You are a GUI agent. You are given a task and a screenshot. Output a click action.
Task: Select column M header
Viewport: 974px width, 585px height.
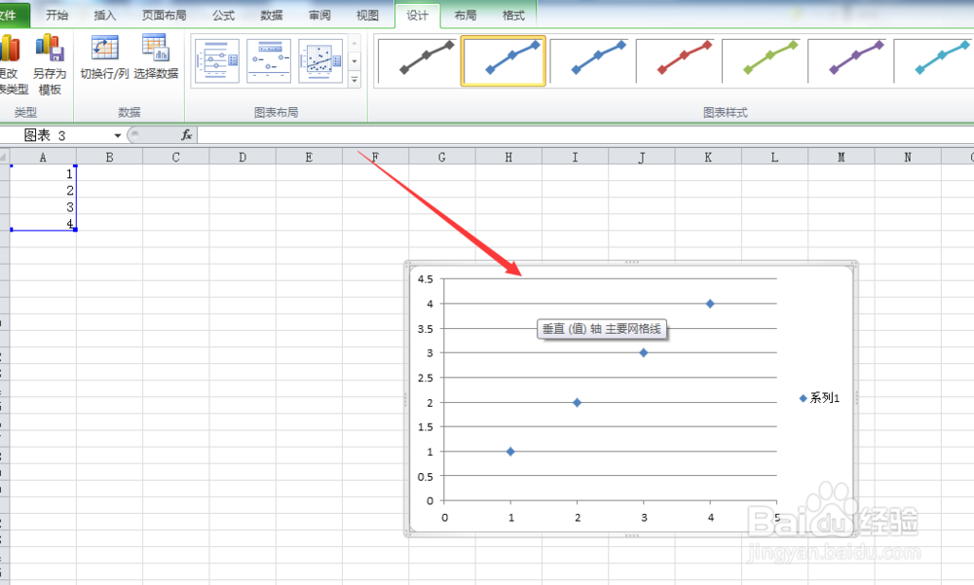841,157
